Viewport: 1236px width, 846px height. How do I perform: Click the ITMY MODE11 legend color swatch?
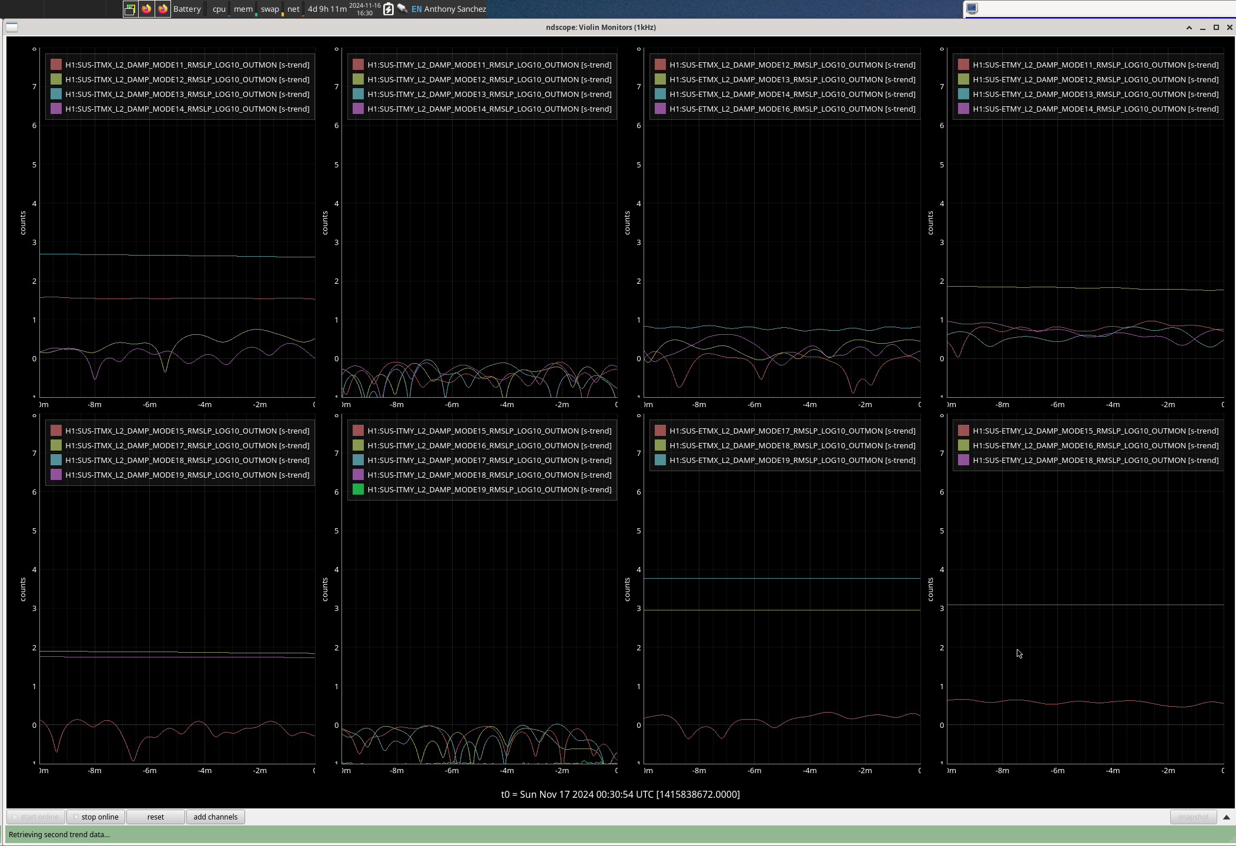359,65
